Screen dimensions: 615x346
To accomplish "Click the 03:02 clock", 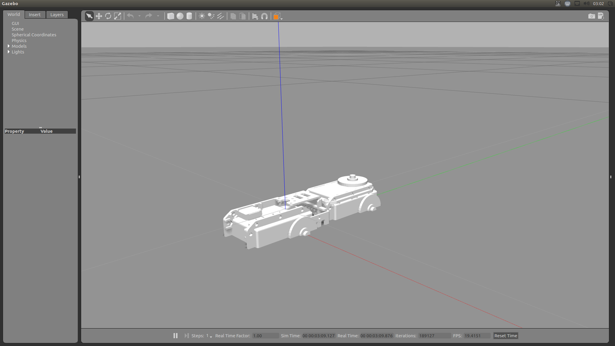I will (x=598, y=4).
